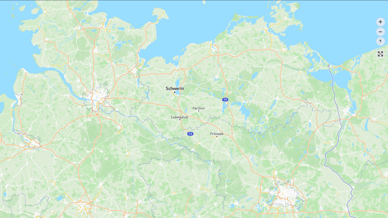Click the route 14 highway shield
388x218 pixels.
190,134
